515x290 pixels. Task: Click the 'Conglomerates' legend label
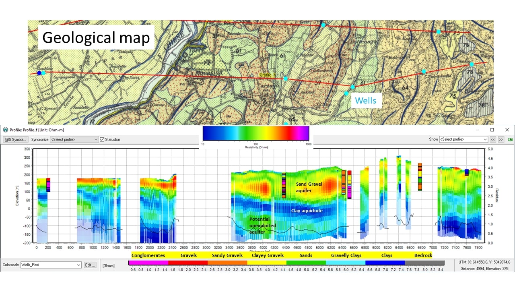click(x=148, y=255)
